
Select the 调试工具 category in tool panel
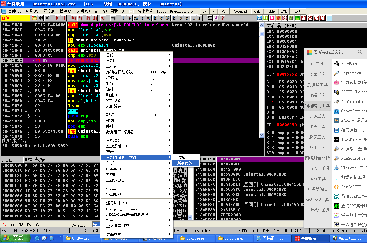(317, 74)
